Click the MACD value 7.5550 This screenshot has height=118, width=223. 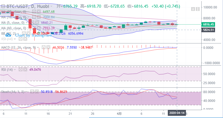coord(72,48)
